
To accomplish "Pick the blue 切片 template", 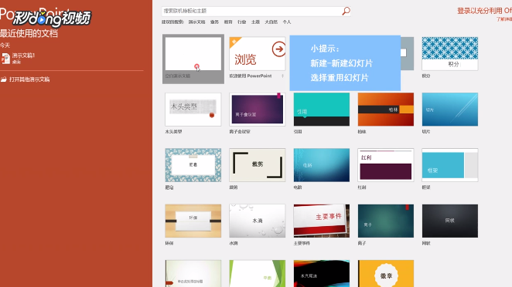I will click(449, 110).
